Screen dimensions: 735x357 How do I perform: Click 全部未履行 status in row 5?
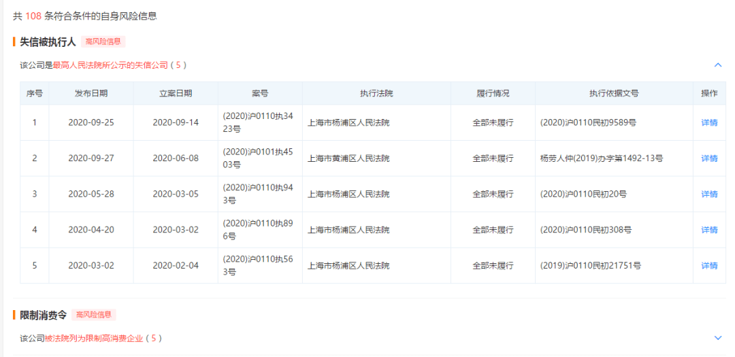point(493,266)
